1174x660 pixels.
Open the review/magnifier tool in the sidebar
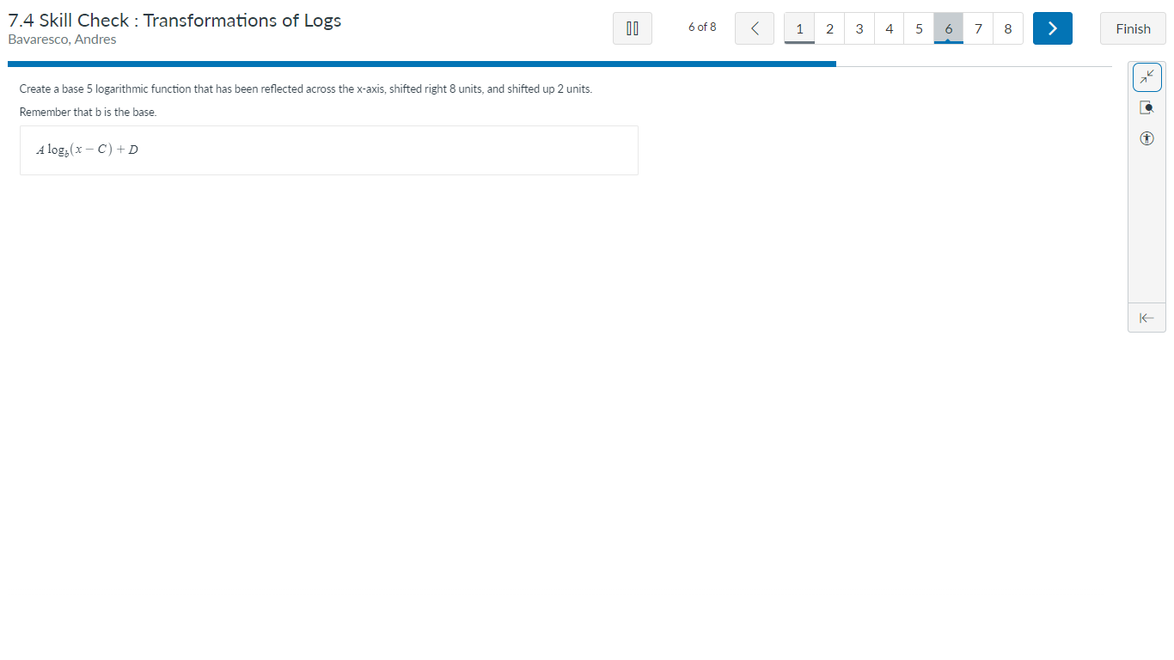point(1146,107)
